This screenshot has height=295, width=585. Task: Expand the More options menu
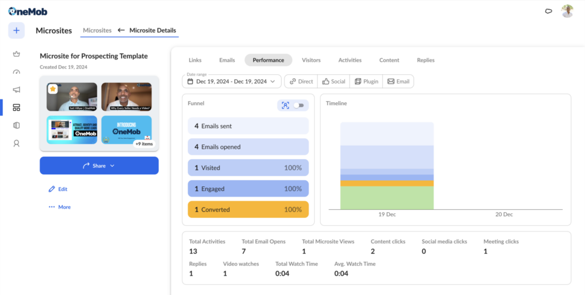coord(59,207)
